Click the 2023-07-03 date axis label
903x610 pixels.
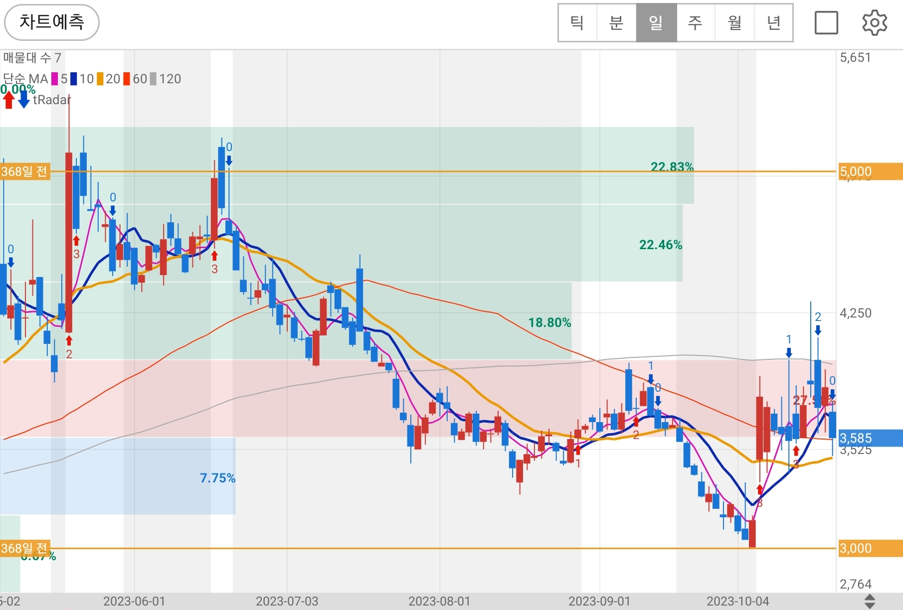coord(287,601)
